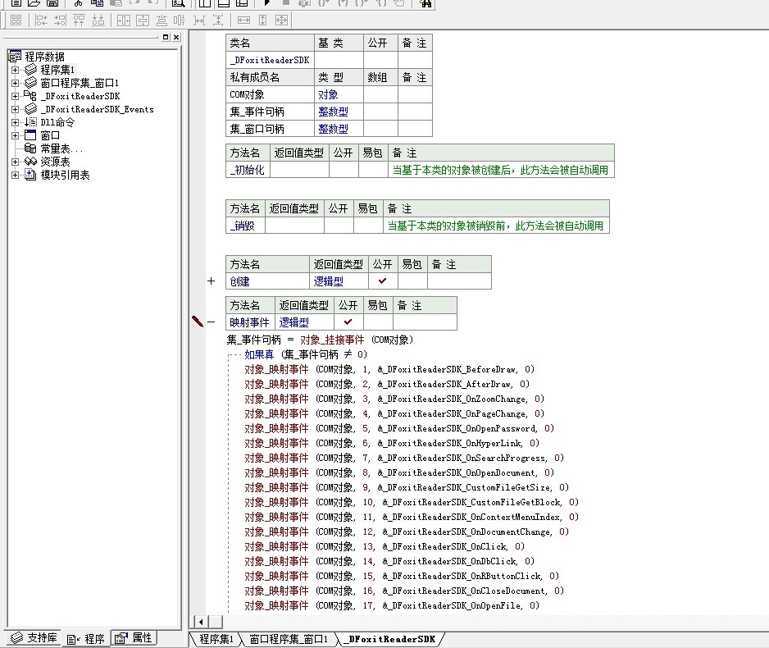Click the binoculars search icon
769x648 pixels.
(x=425, y=3)
